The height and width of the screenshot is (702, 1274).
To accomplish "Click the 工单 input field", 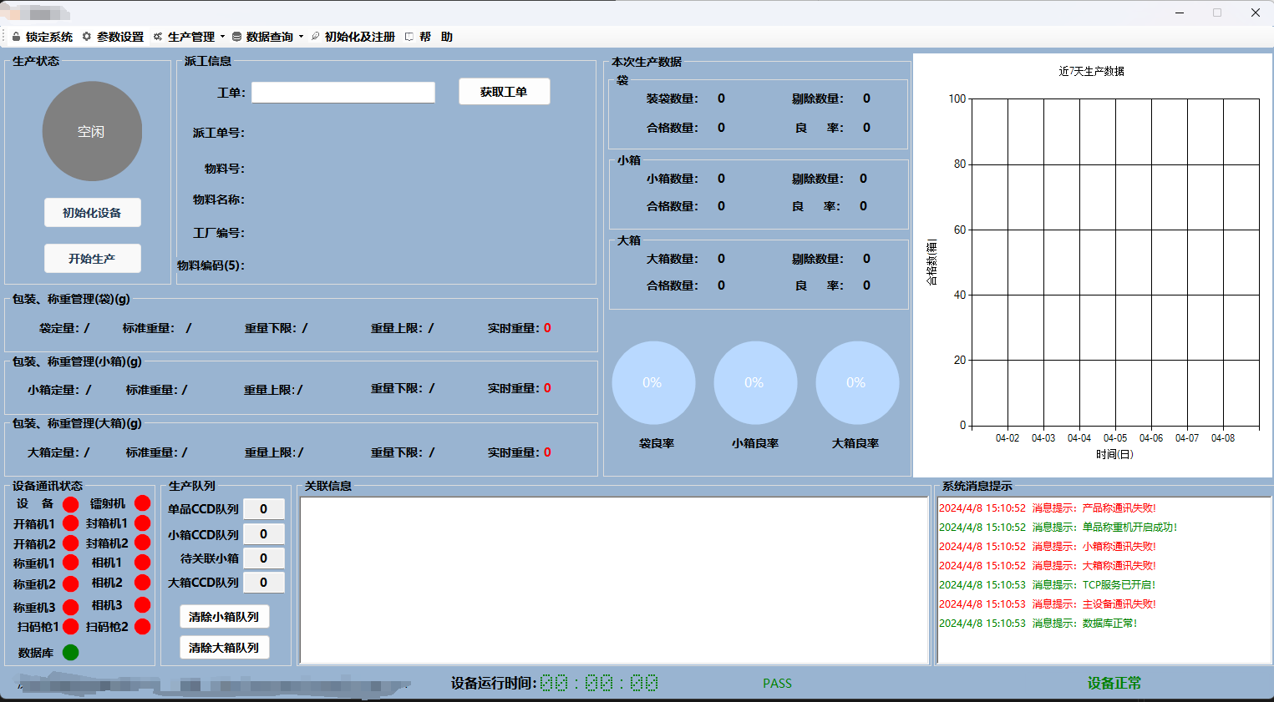I will pyautogui.click(x=343, y=93).
